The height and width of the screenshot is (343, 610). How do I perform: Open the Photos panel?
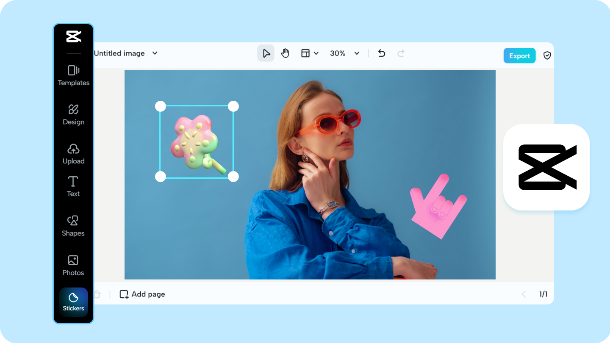[73, 266]
